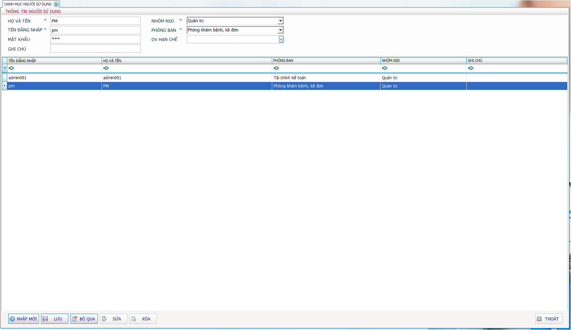571x330 pixels.
Task: Click the XÓA delete button
Action: [143, 319]
